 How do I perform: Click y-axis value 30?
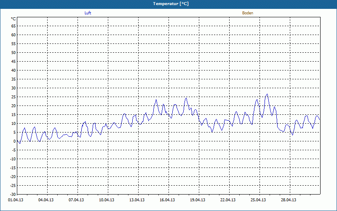pos(13,88)
